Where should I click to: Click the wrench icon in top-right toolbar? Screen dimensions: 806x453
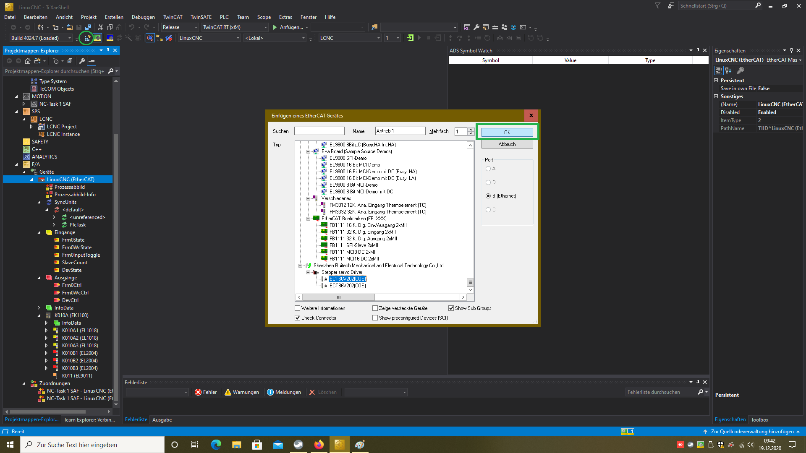[476, 27]
